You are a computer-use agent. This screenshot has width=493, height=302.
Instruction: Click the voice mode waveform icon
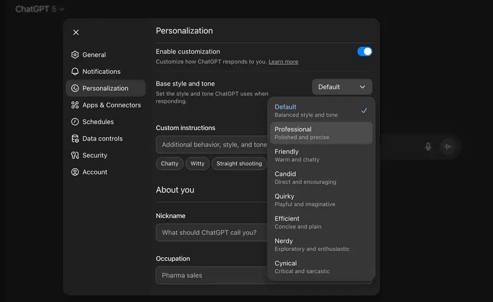click(x=448, y=146)
